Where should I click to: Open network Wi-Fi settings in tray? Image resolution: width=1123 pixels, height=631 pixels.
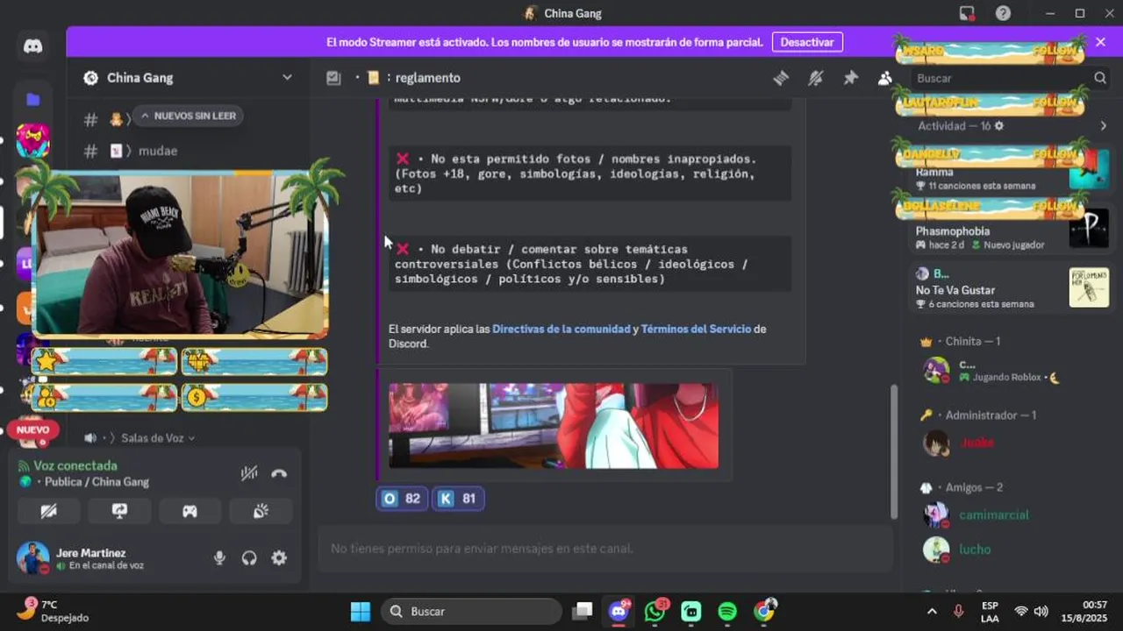tap(1021, 612)
